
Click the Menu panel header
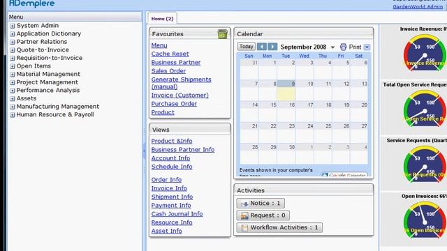(75, 17)
